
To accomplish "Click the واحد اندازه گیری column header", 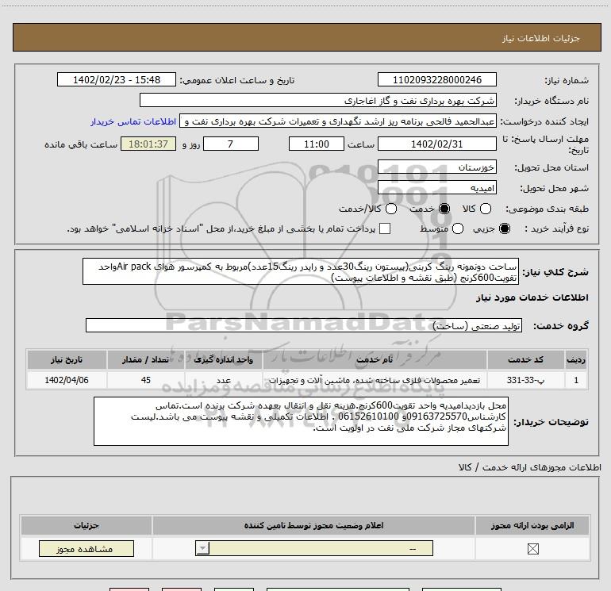I will [223, 359].
